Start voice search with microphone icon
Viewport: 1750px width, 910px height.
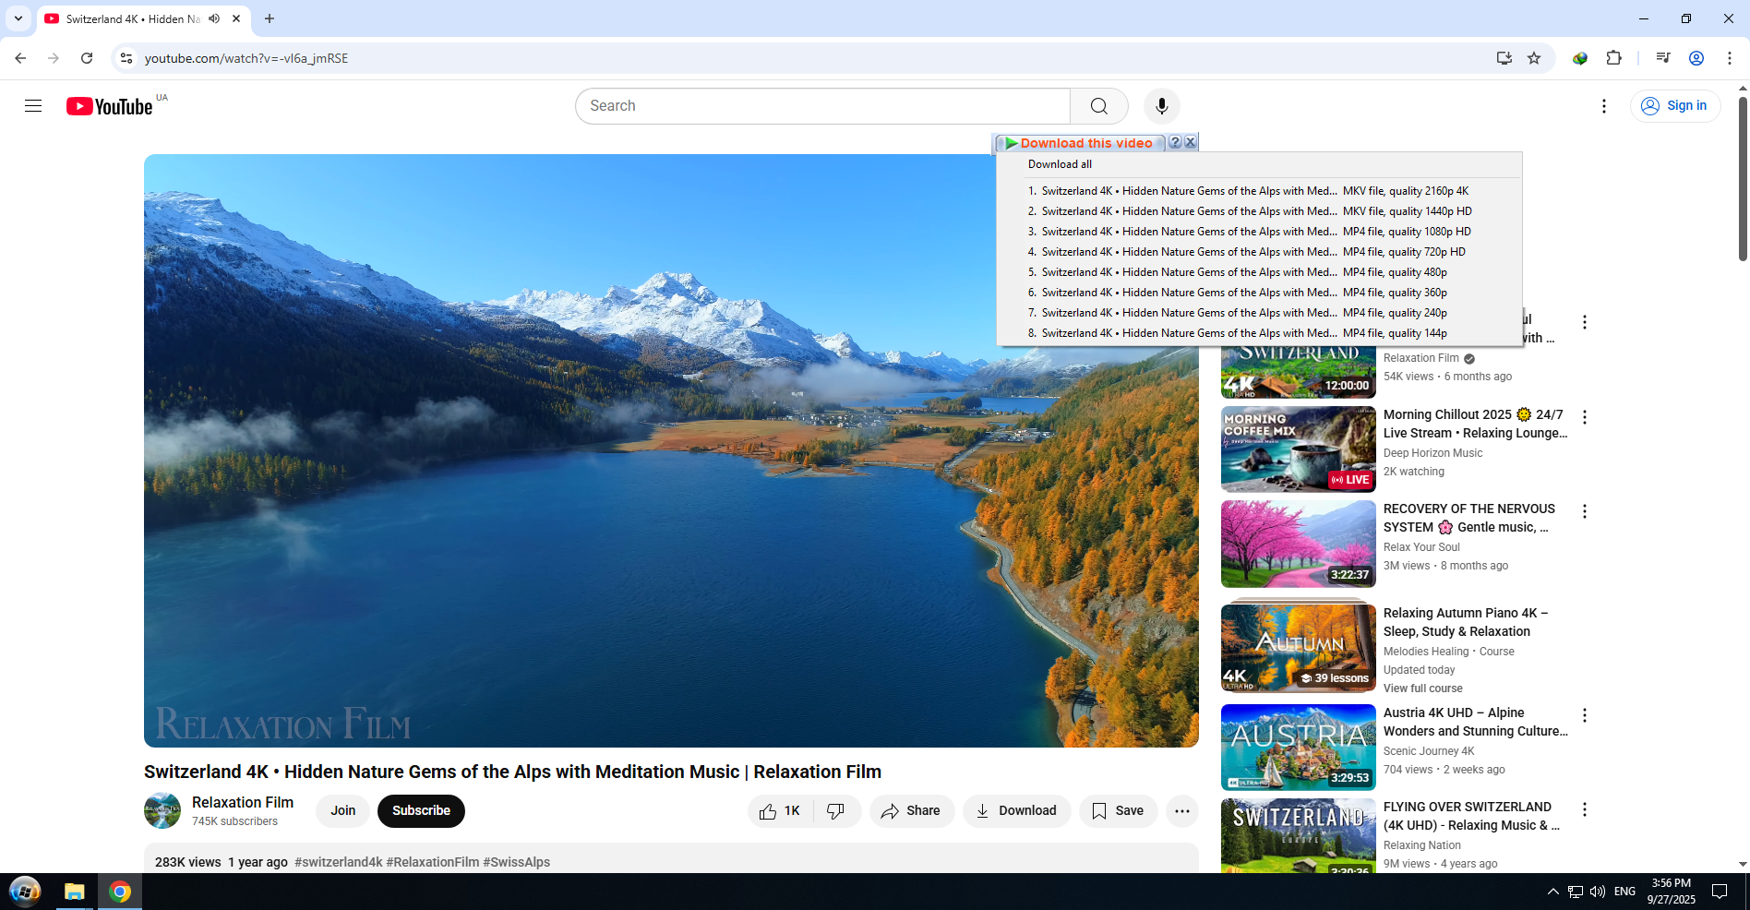tap(1161, 106)
